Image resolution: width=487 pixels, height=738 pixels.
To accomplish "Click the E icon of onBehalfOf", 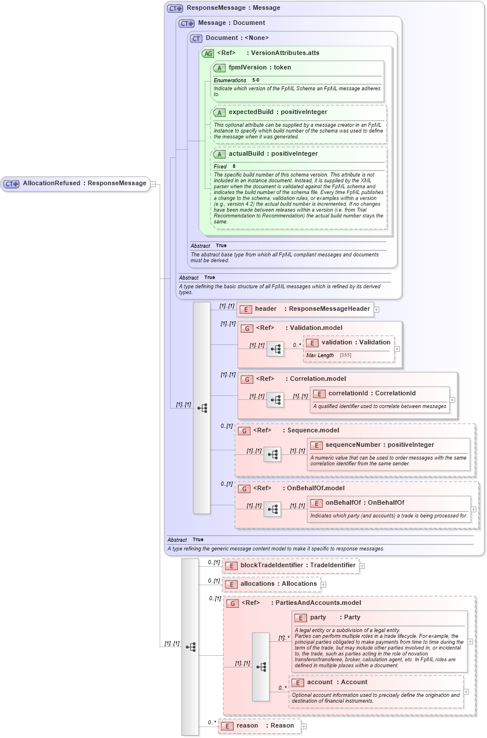I will [316, 503].
